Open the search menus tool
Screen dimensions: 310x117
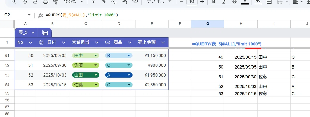[14, 2]
